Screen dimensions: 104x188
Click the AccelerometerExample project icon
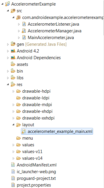coord(8,4)
